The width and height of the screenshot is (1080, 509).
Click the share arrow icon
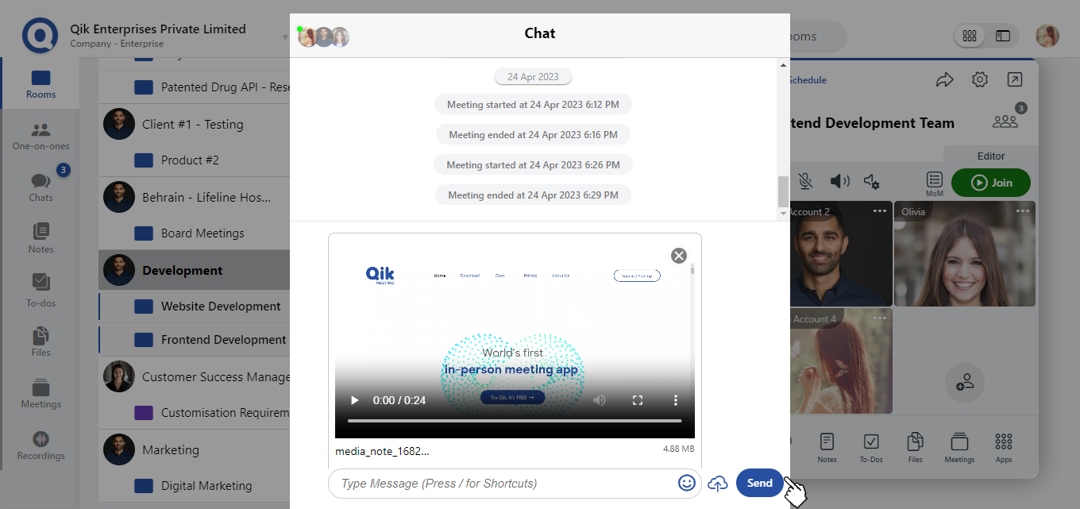tap(944, 79)
